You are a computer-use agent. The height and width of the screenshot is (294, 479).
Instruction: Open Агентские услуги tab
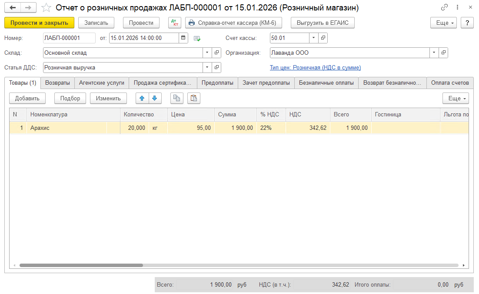tap(102, 83)
